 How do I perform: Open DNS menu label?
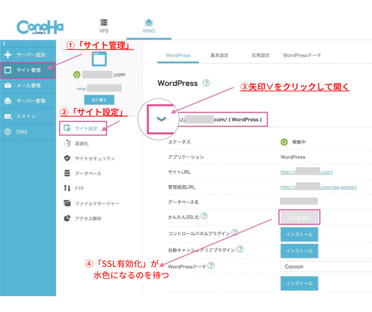coord(22,132)
